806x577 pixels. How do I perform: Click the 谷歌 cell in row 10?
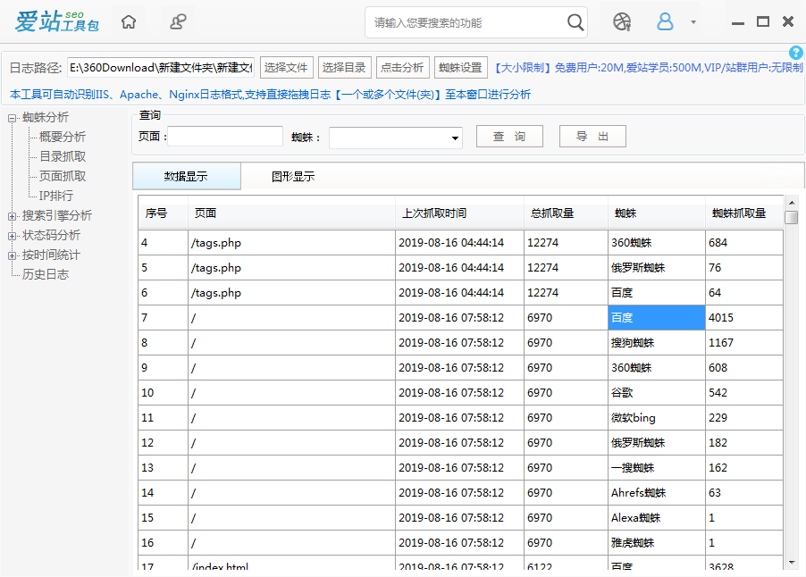tap(657, 392)
